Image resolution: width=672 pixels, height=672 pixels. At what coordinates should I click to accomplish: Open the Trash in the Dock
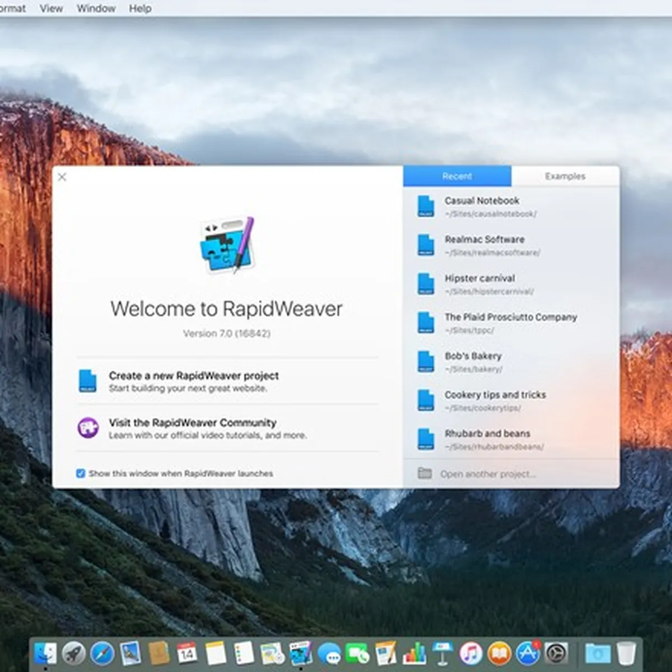coord(626,653)
